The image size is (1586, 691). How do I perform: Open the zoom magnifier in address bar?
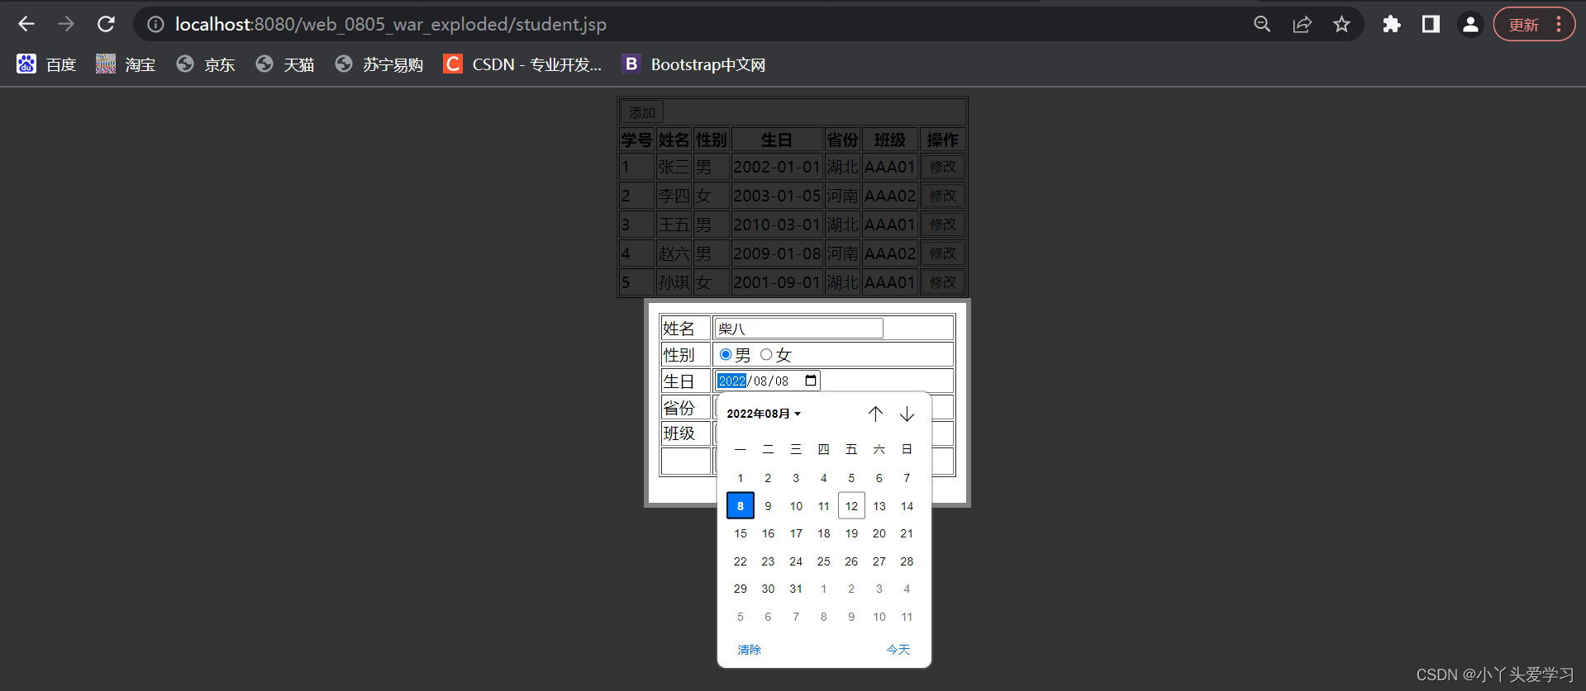[x=1262, y=24]
